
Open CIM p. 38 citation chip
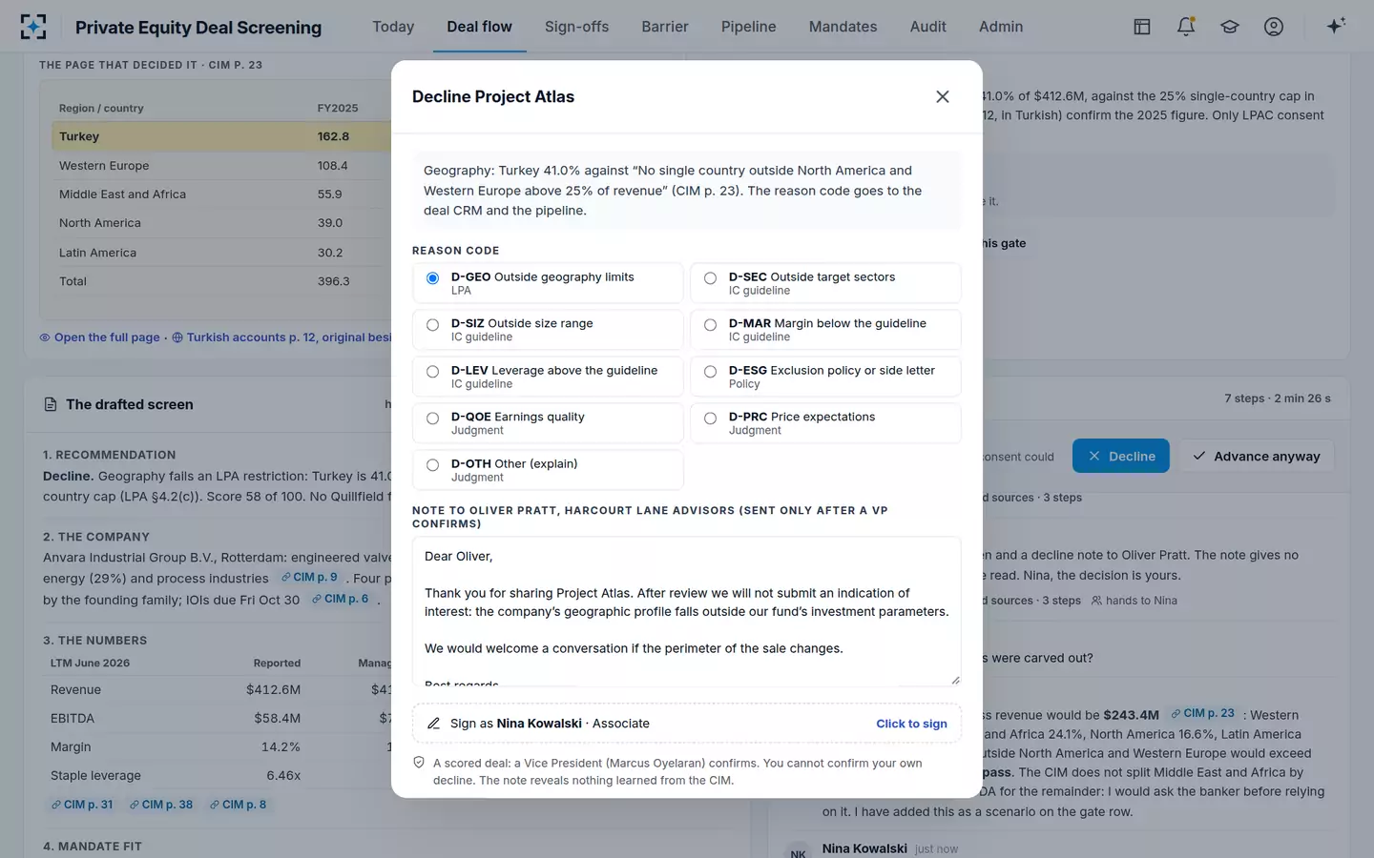click(161, 805)
